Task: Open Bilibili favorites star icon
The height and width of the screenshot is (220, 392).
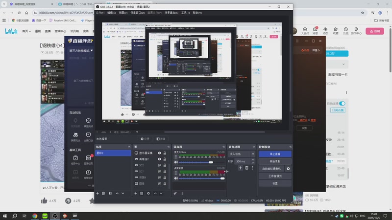Action: pos(336,31)
